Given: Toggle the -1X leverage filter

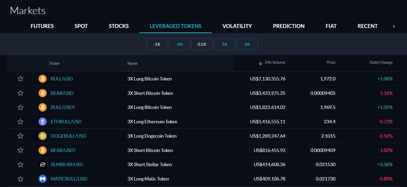Looking at the screenshot, I should coord(157,44).
